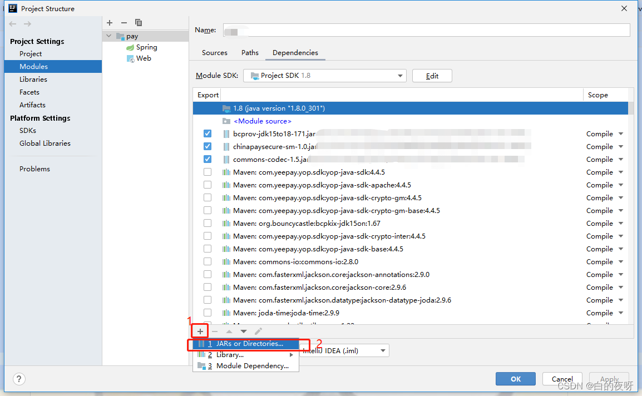Click the Edit SDK button

[432, 76]
